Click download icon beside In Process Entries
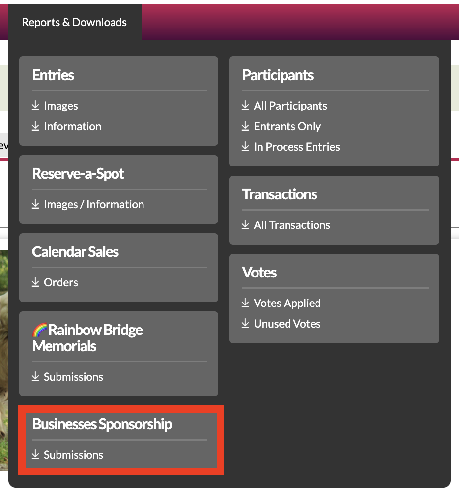This screenshot has width=459, height=497. [245, 147]
